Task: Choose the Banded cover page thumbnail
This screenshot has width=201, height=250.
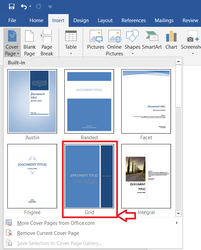Action: [89, 101]
